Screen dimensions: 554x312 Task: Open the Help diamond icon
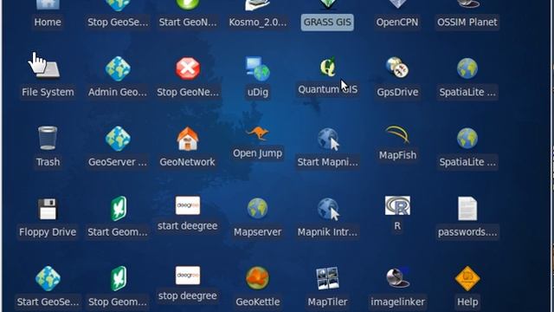pyautogui.click(x=467, y=278)
